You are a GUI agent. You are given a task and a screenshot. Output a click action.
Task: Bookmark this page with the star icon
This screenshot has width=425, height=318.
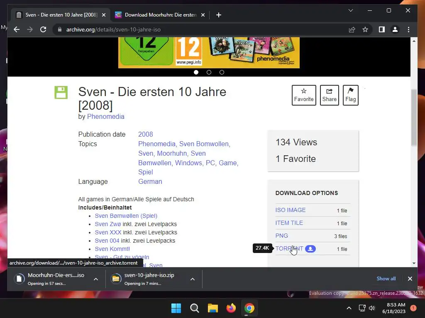click(x=365, y=29)
